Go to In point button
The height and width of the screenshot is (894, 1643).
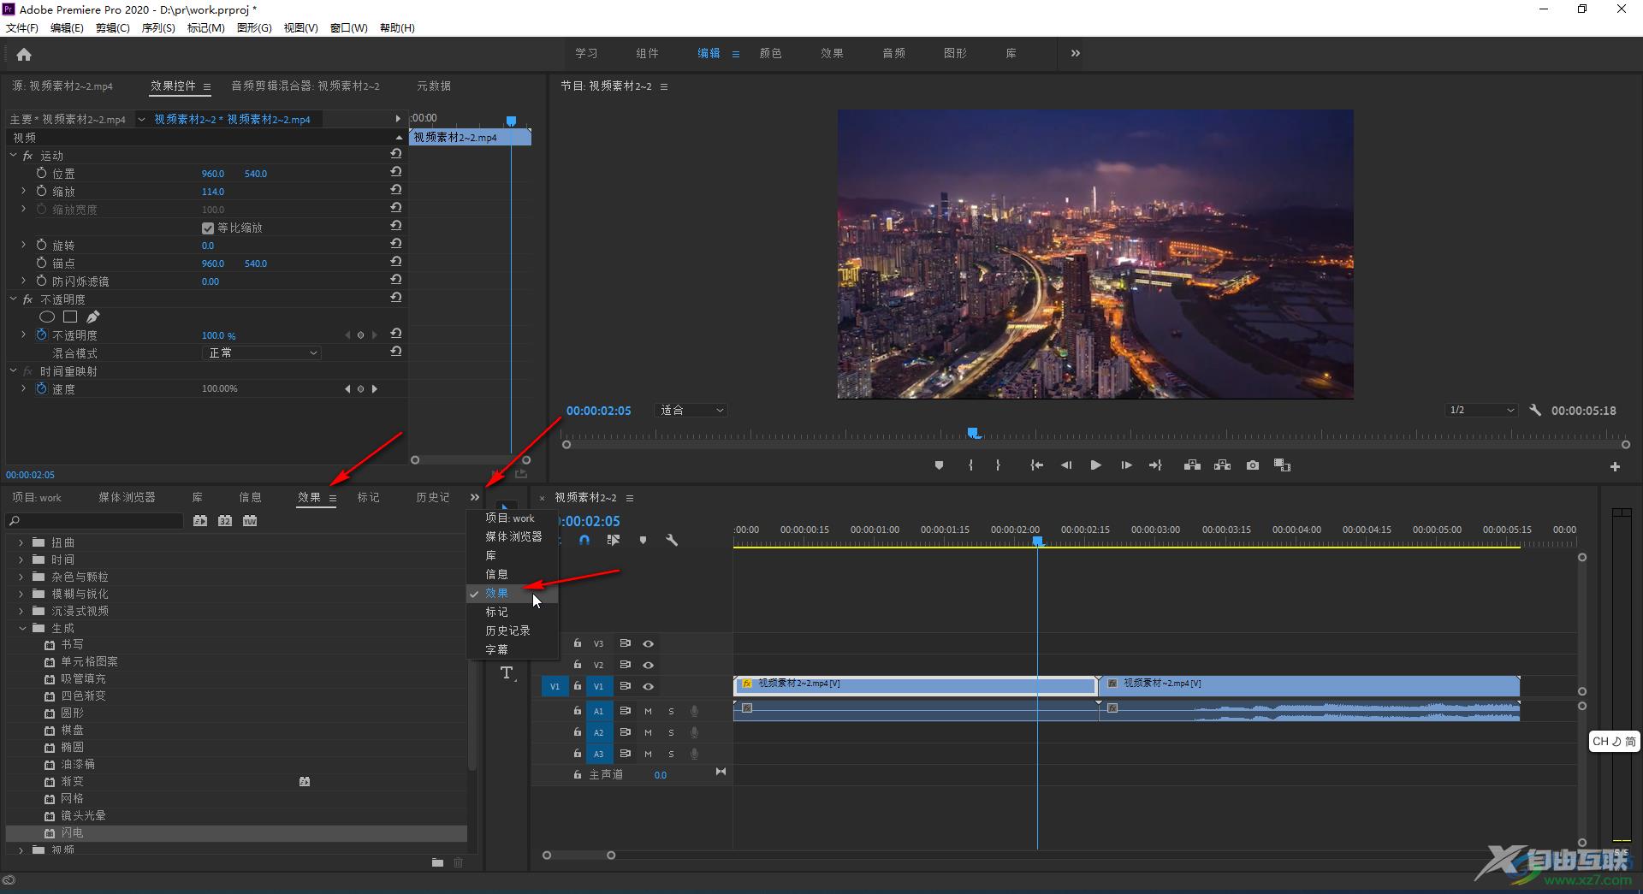[x=1036, y=465]
